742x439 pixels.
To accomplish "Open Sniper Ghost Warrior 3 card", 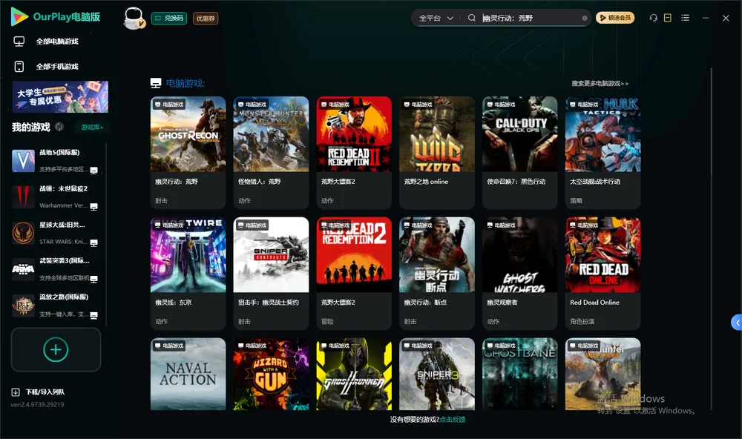I will 437,374.
